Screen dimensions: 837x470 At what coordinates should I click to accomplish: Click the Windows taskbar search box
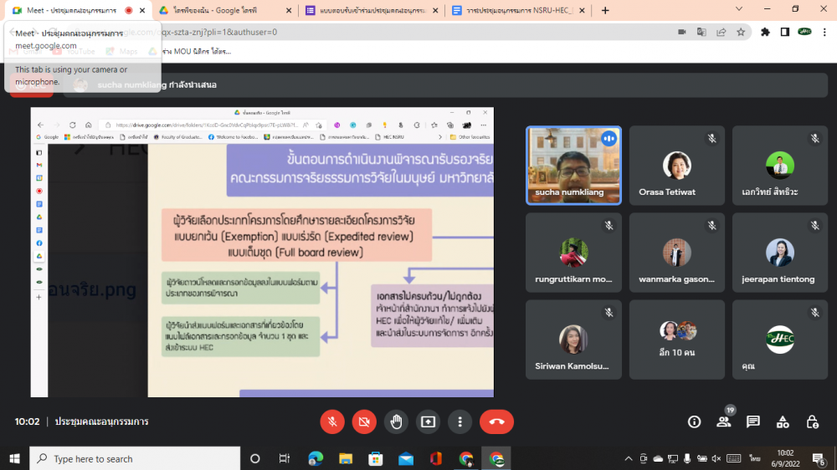(134, 458)
